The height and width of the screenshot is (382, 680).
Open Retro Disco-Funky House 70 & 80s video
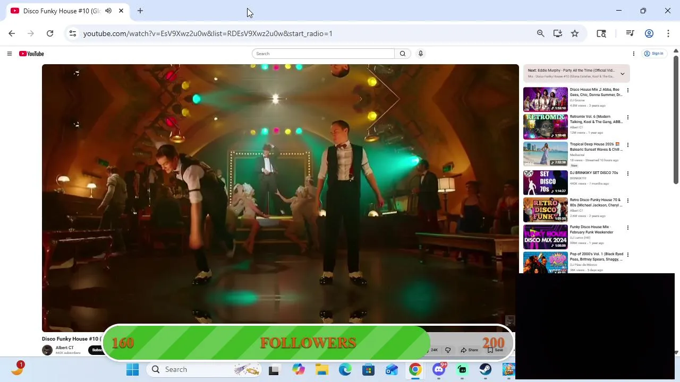click(596, 203)
